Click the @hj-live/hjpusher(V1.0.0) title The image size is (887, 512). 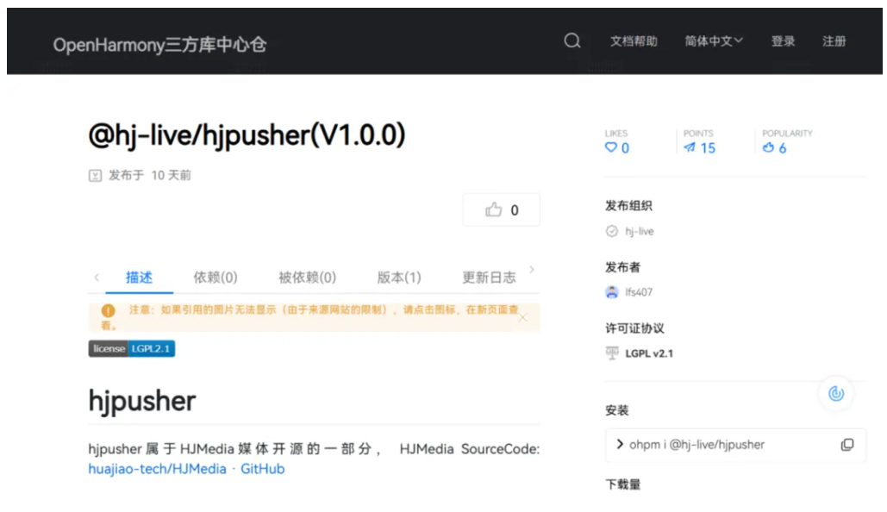click(x=247, y=135)
